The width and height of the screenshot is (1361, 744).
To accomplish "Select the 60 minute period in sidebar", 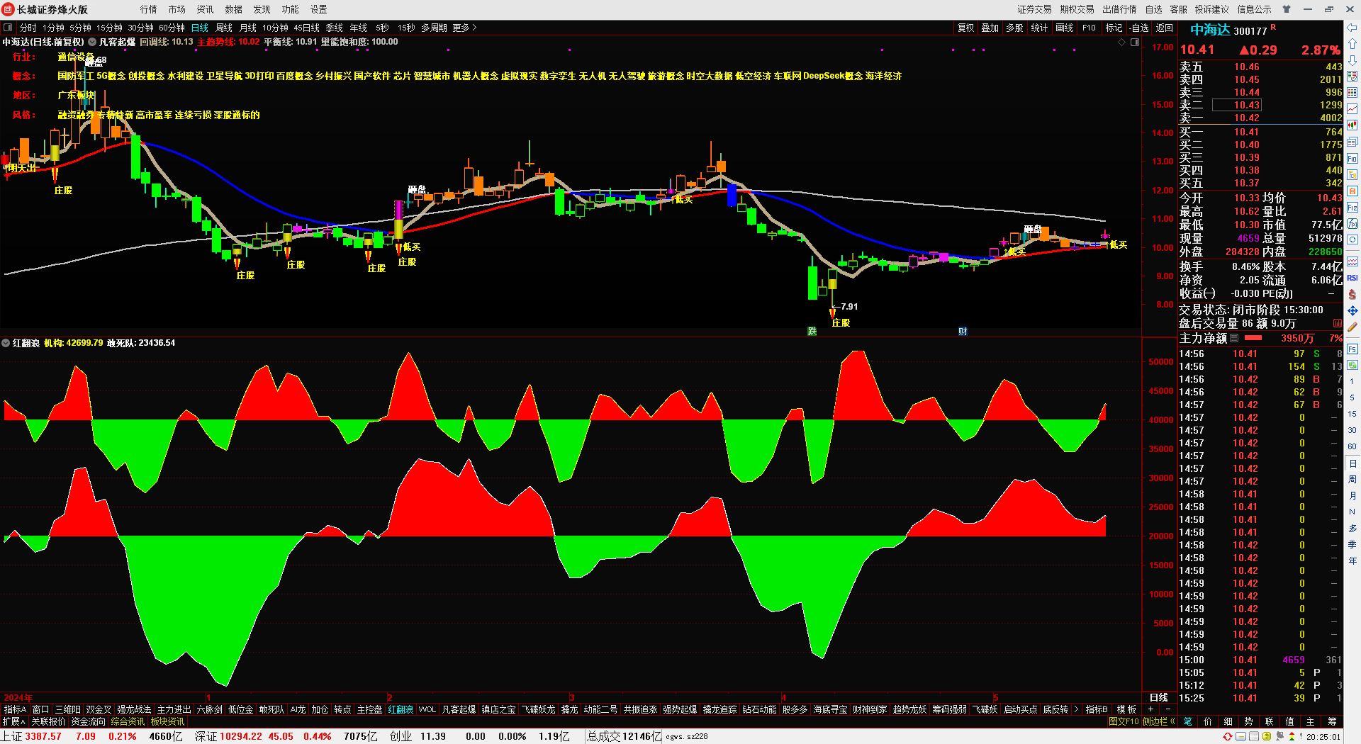I will pos(1352,446).
